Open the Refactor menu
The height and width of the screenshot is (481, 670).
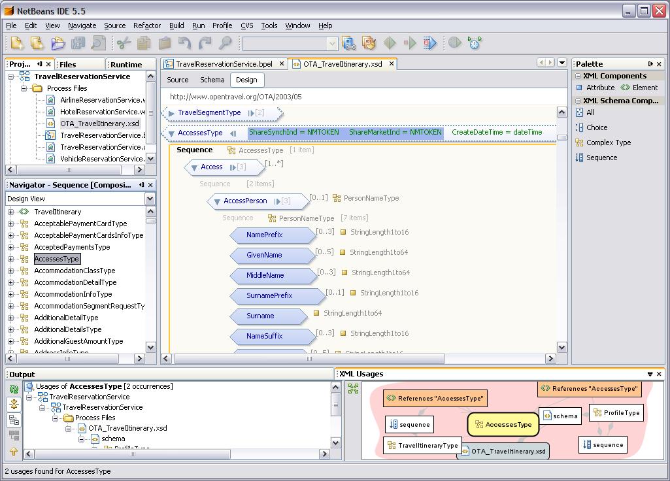tap(147, 25)
